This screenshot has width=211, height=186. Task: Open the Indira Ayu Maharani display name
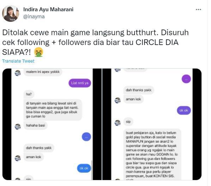[48, 9]
